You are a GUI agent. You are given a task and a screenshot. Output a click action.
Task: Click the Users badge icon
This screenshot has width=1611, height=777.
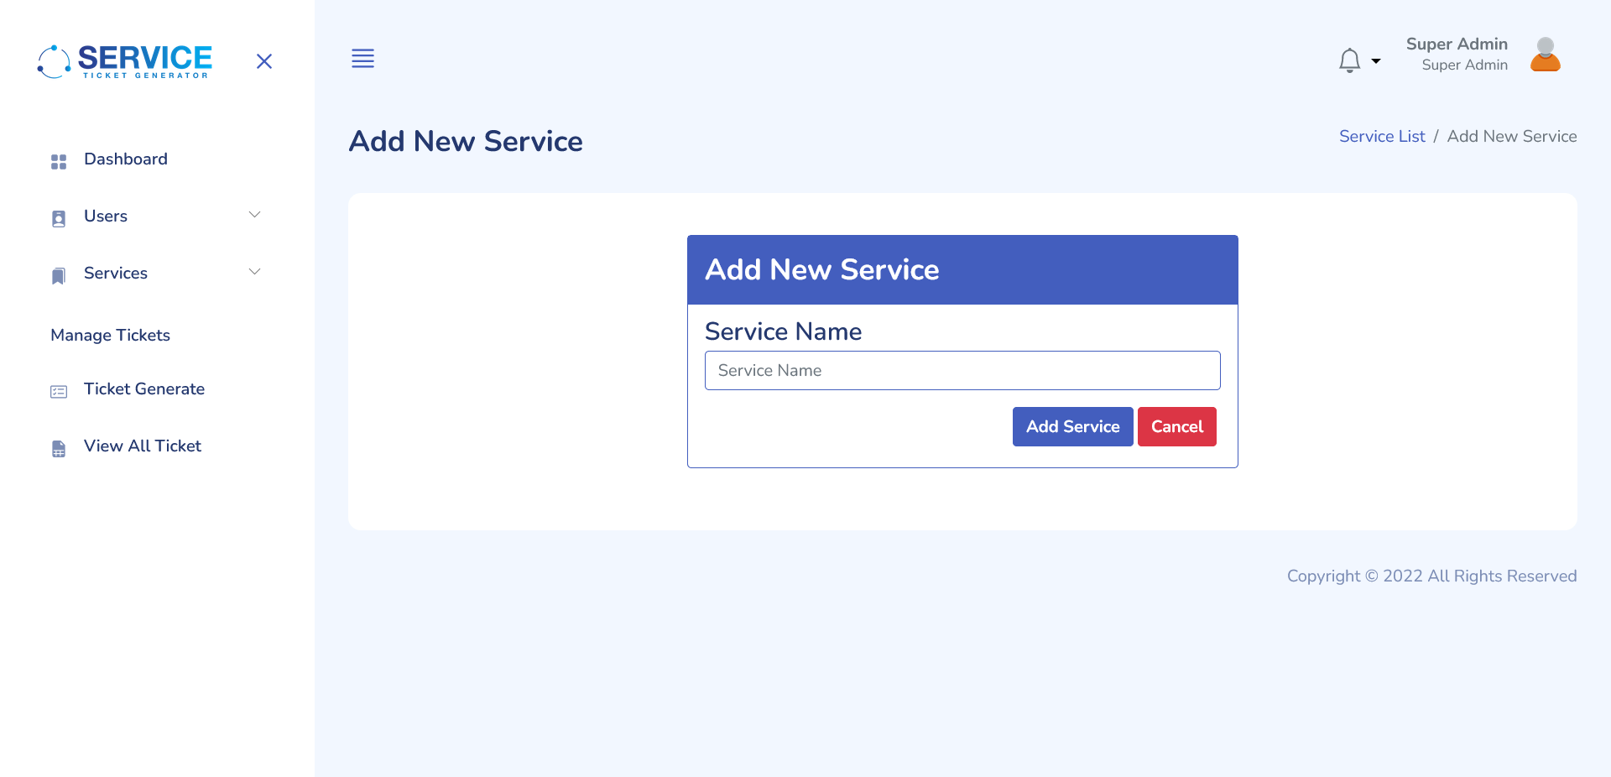point(59,219)
